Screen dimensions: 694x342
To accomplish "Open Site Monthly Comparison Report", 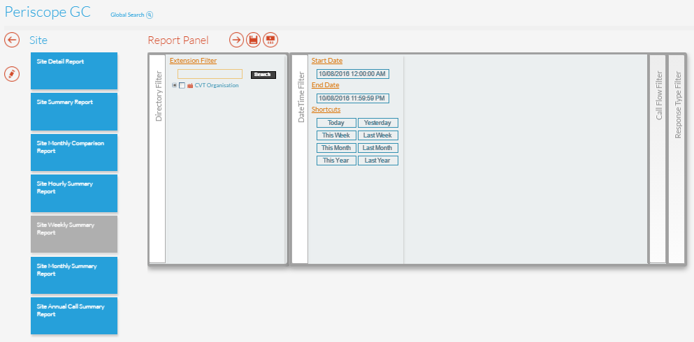I will click(x=74, y=152).
